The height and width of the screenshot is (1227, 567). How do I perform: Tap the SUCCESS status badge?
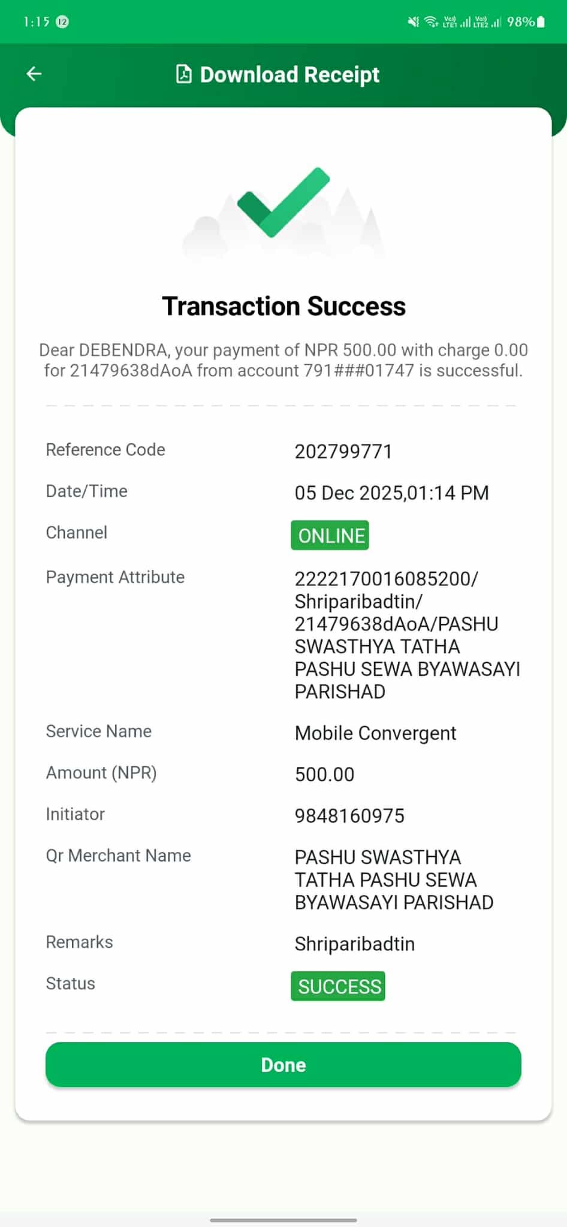[338, 986]
